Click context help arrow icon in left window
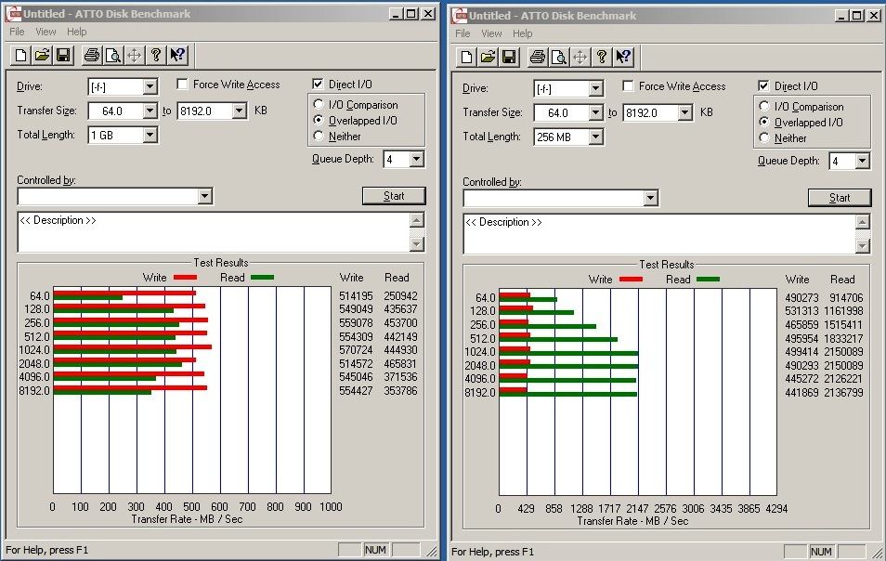 coord(177,55)
